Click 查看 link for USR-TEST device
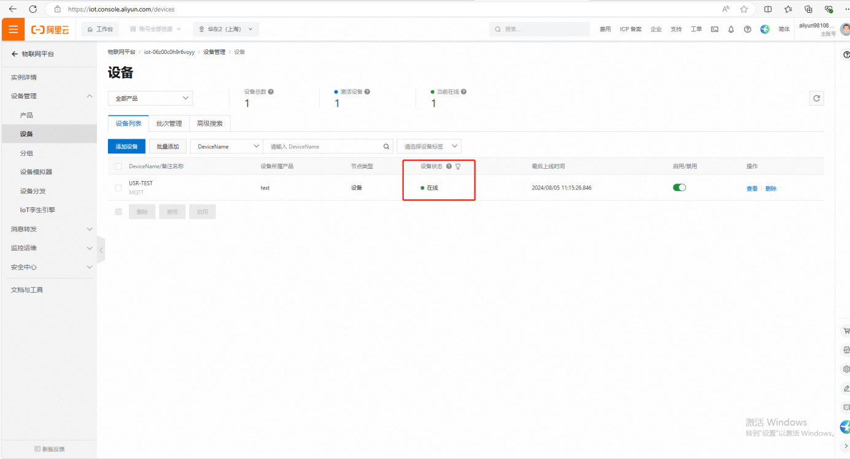This screenshot has height=459, width=850. click(752, 188)
